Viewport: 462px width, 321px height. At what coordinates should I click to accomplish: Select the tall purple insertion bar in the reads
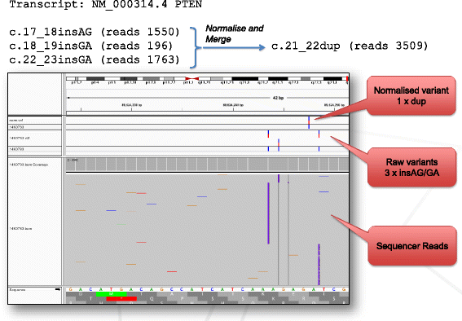268,213
